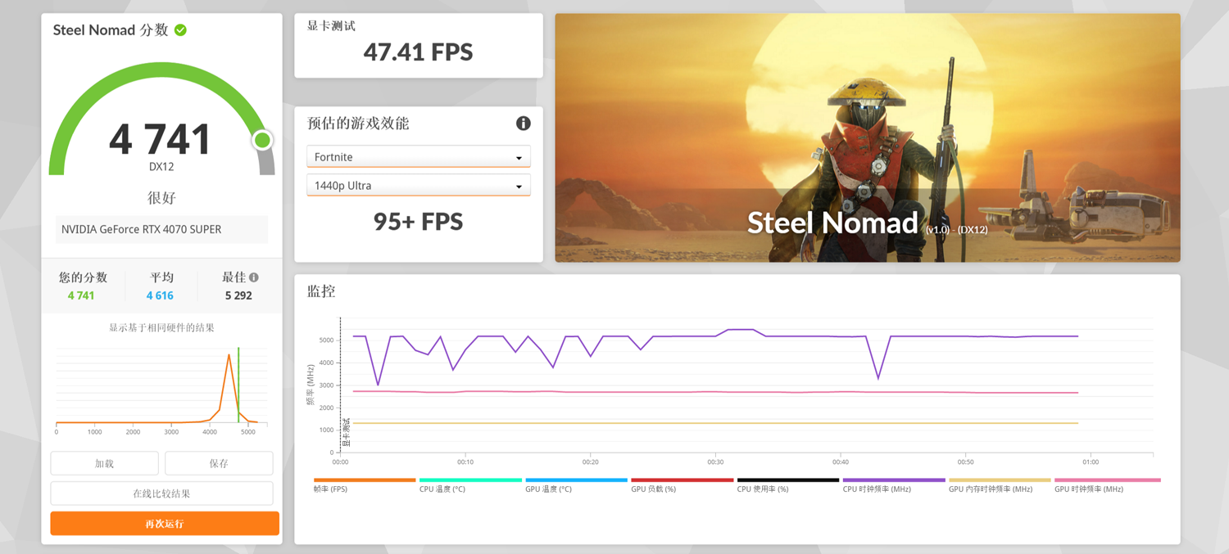Click the 在线比较结果 button
Image resolution: width=1229 pixels, height=554 pixels.
(x=162, y=493)
